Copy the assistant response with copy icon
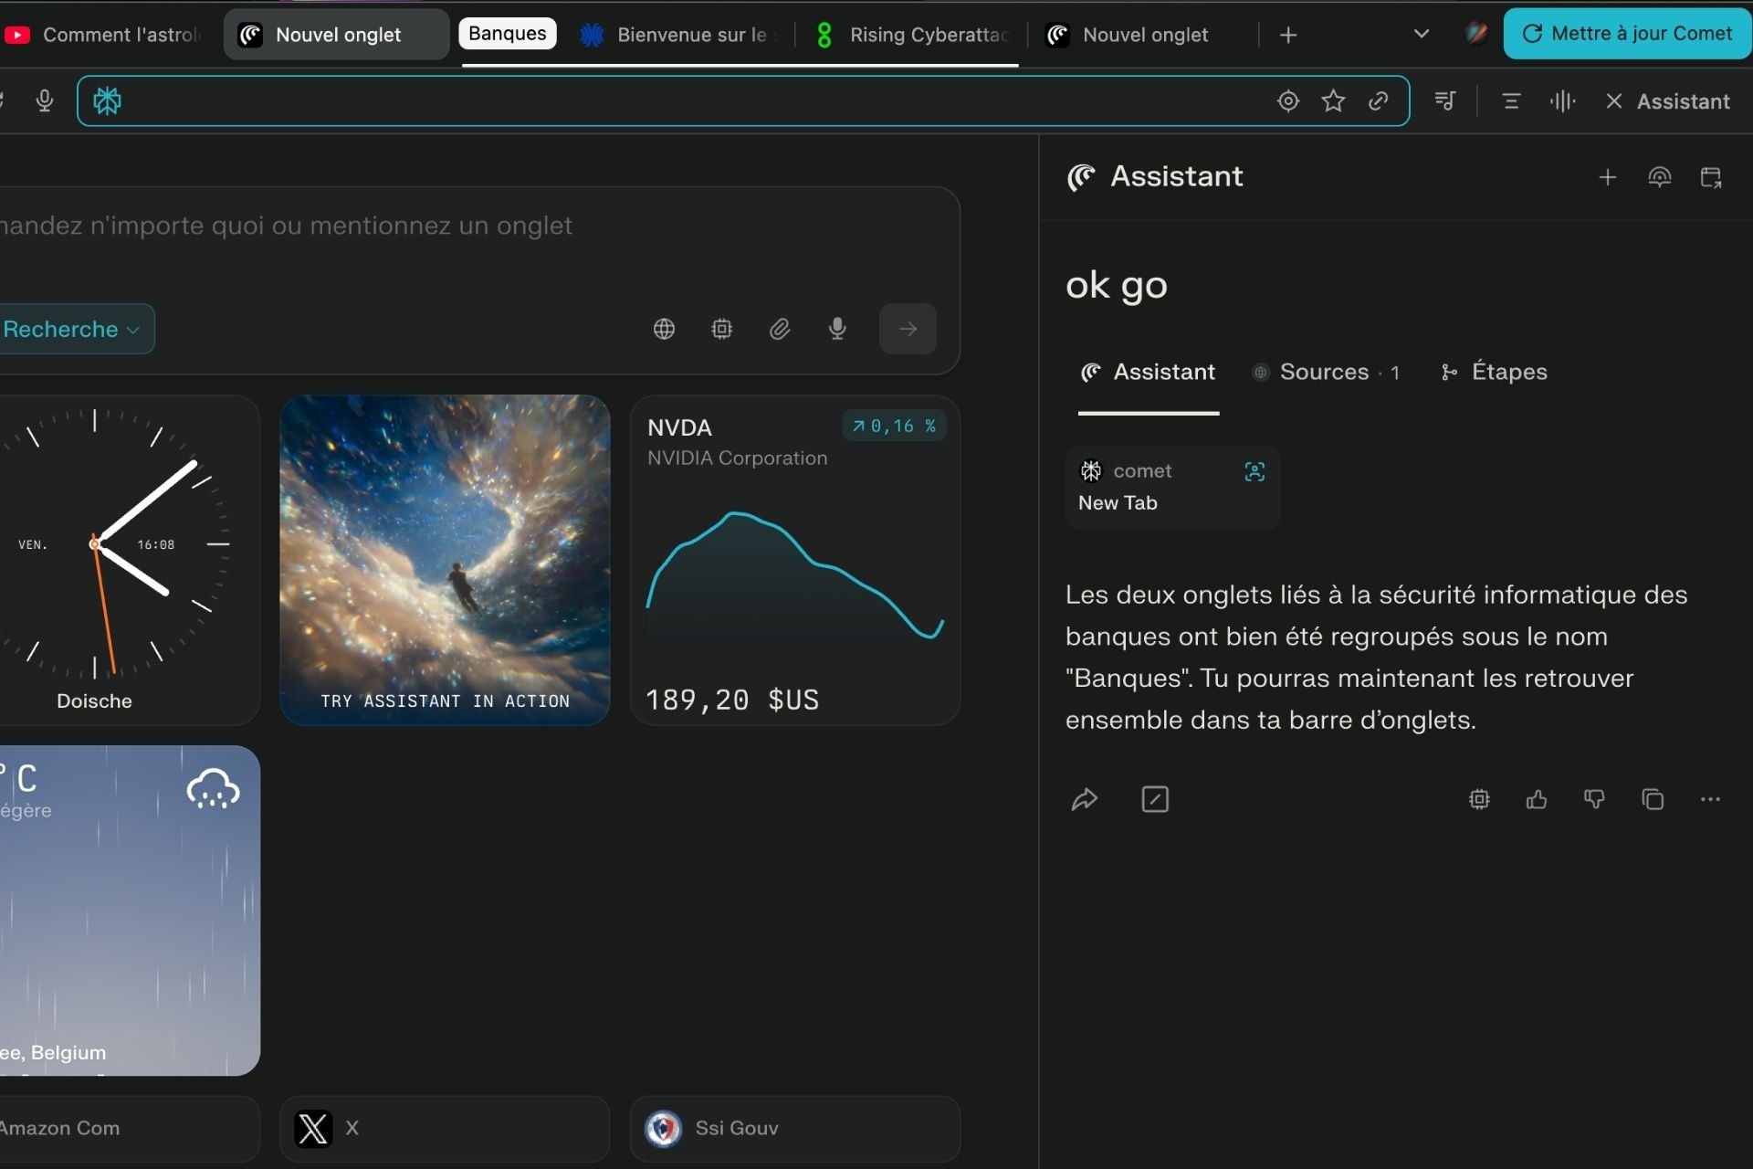The image size is (1753, 1169). [x=1653, y=800]
